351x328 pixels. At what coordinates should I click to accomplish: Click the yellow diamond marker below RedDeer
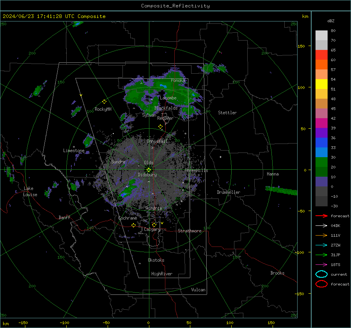click(160, 127)
